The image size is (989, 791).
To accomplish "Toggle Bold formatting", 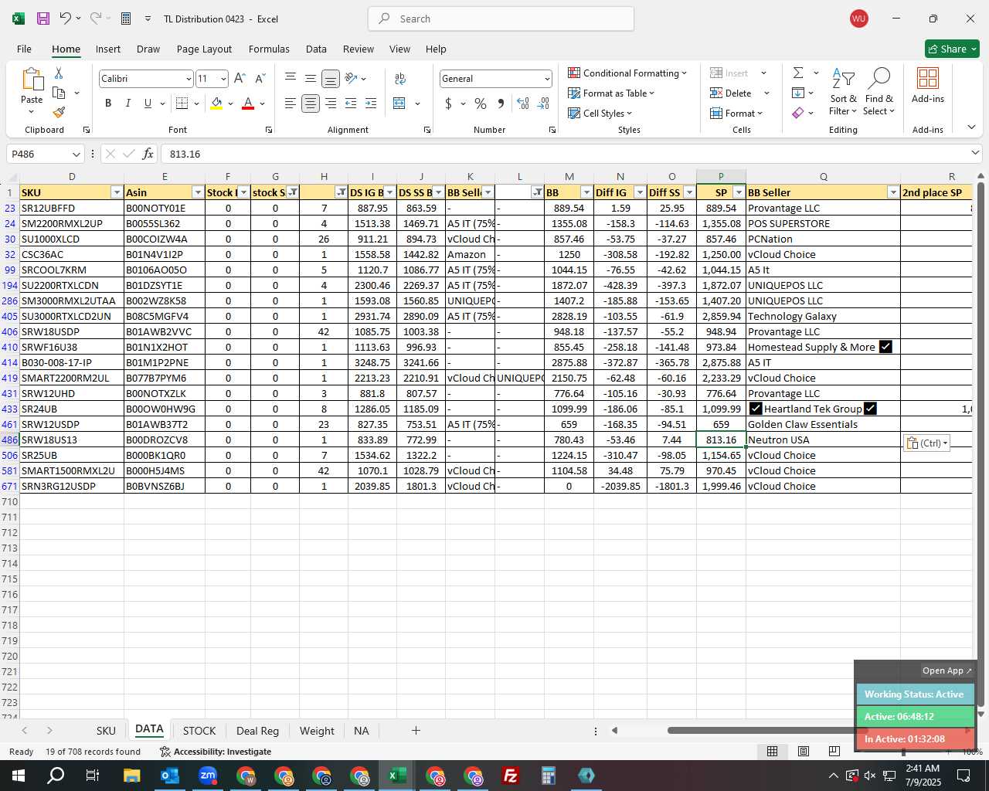I will click(x=108, y=104).
